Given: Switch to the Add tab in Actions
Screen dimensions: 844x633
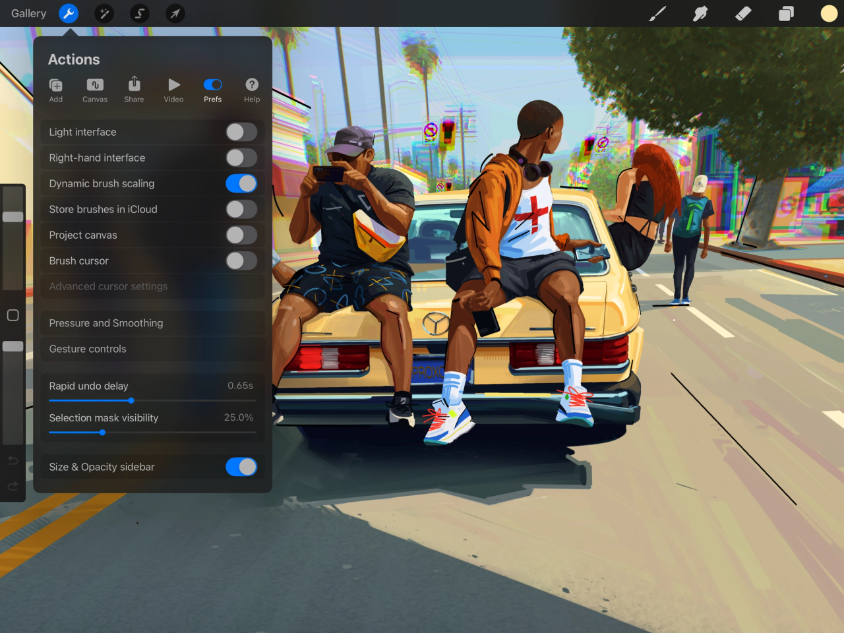Looking at the screenshot, I should 55,89.
